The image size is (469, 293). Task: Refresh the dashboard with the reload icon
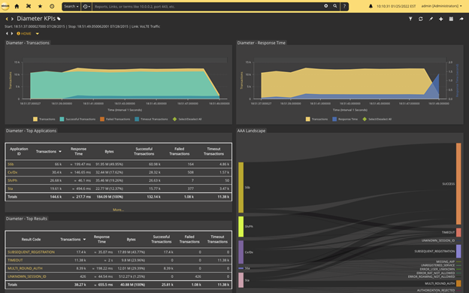pyautogui.click(x=421, y=19)
